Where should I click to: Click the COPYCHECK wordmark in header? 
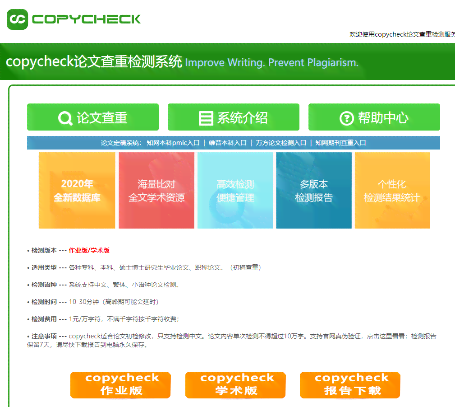(86, 19)
